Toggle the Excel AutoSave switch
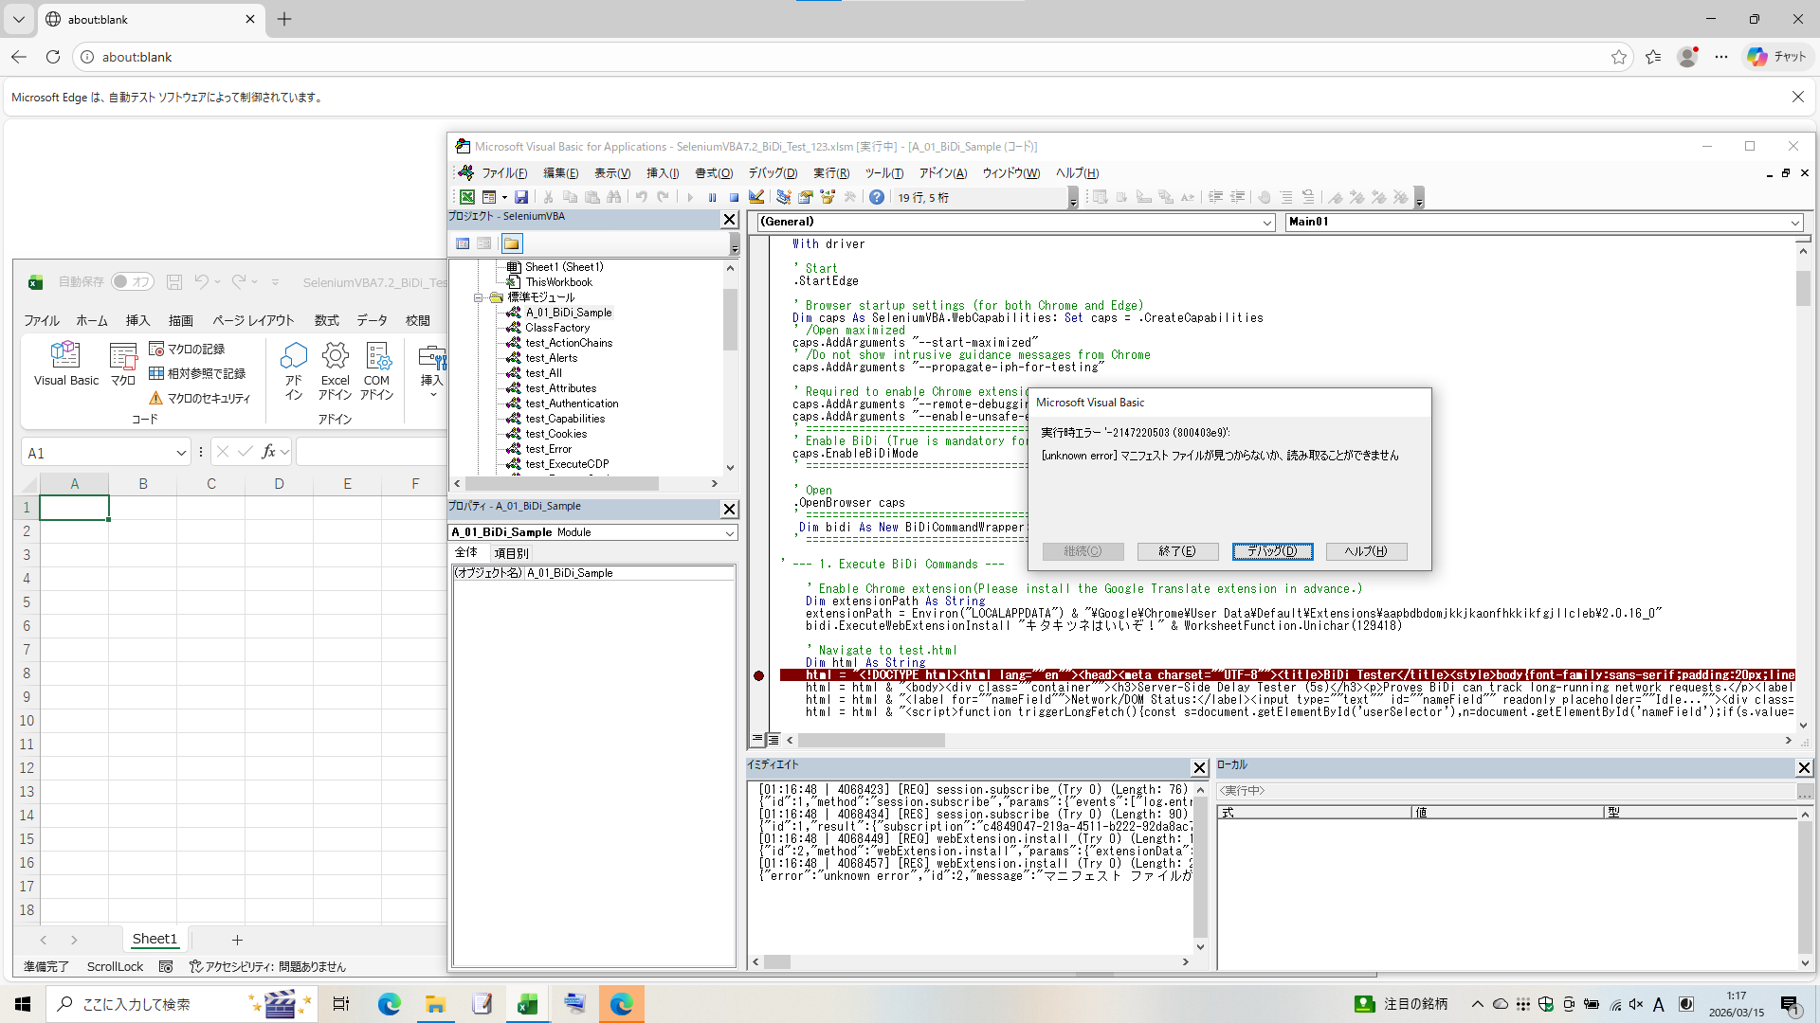Screen dimensions: 1820x1023 pyautogui.click(x=132, y=281)
